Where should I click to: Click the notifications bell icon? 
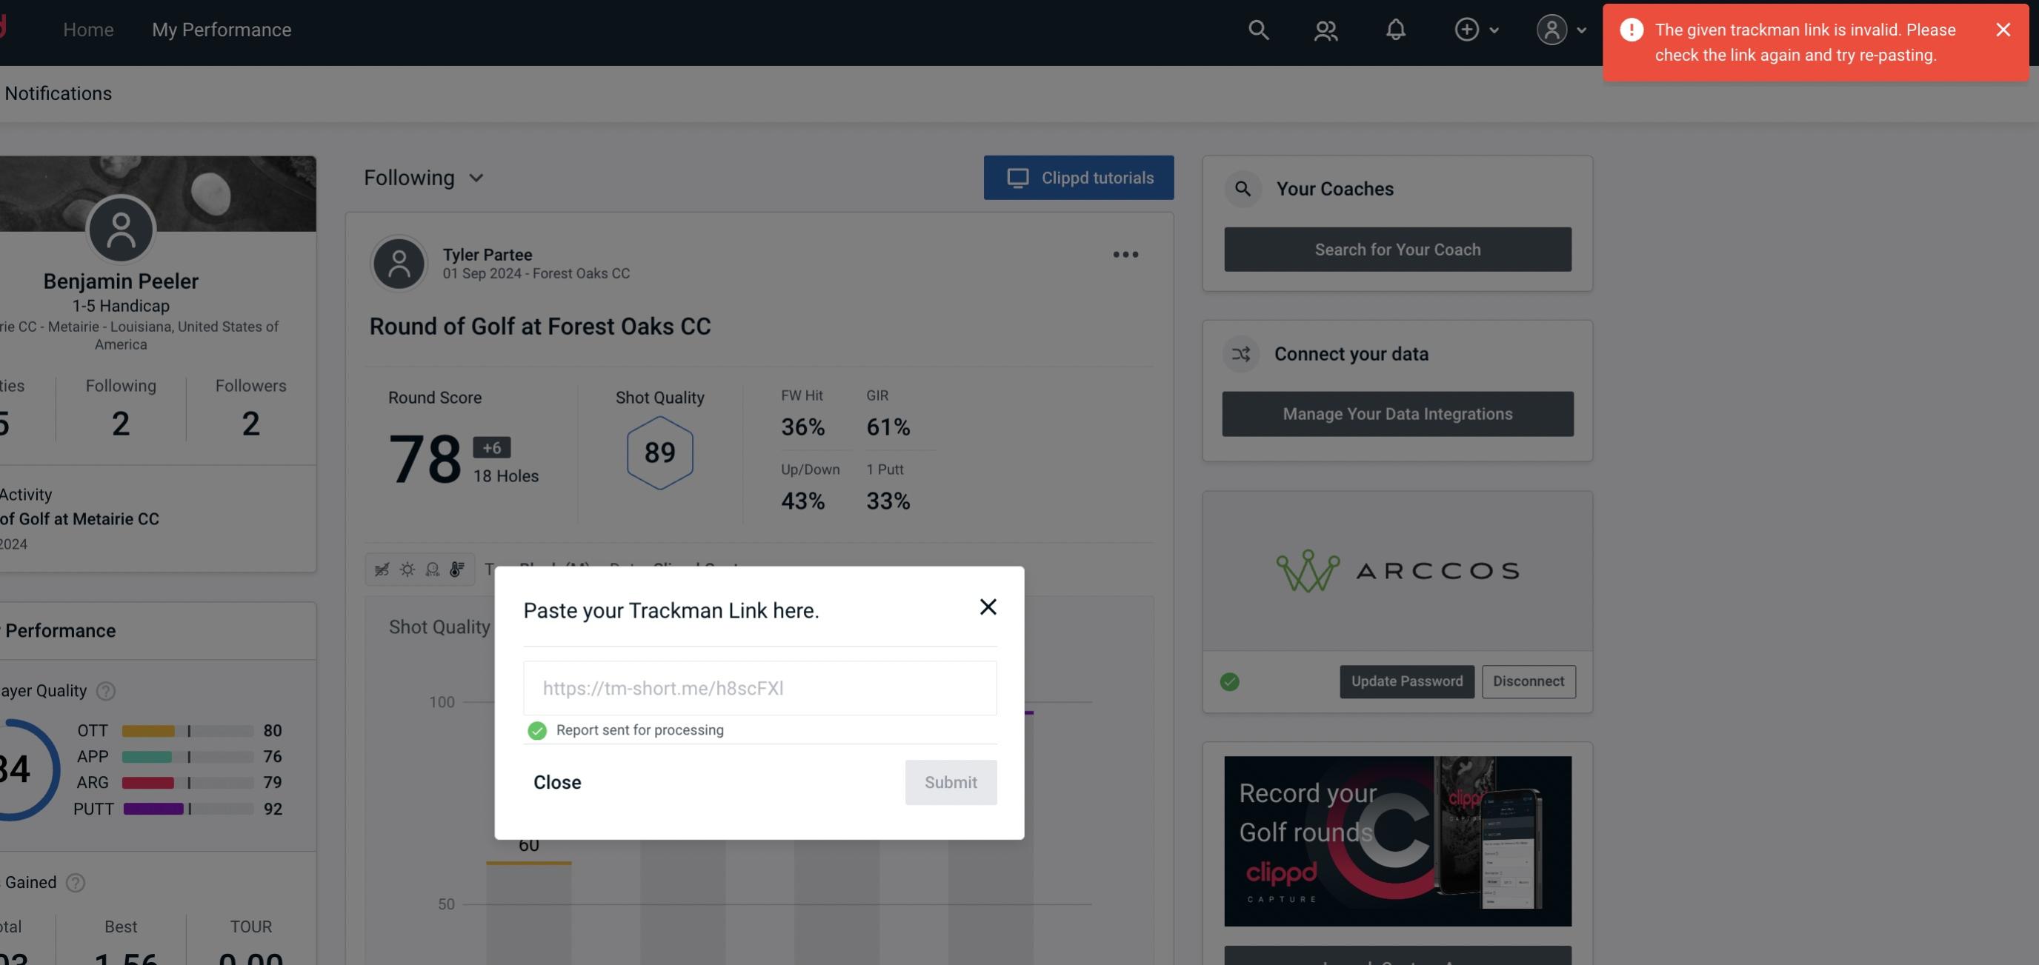[x=1395, y=29]
